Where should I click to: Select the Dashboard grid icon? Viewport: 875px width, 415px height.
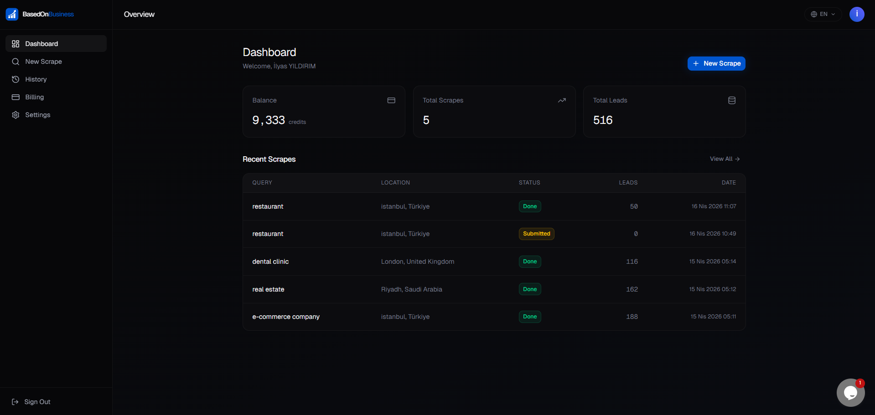(16, 43)
